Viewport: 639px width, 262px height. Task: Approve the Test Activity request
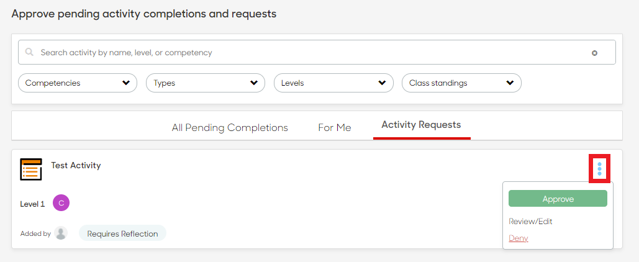click(558, 199)
